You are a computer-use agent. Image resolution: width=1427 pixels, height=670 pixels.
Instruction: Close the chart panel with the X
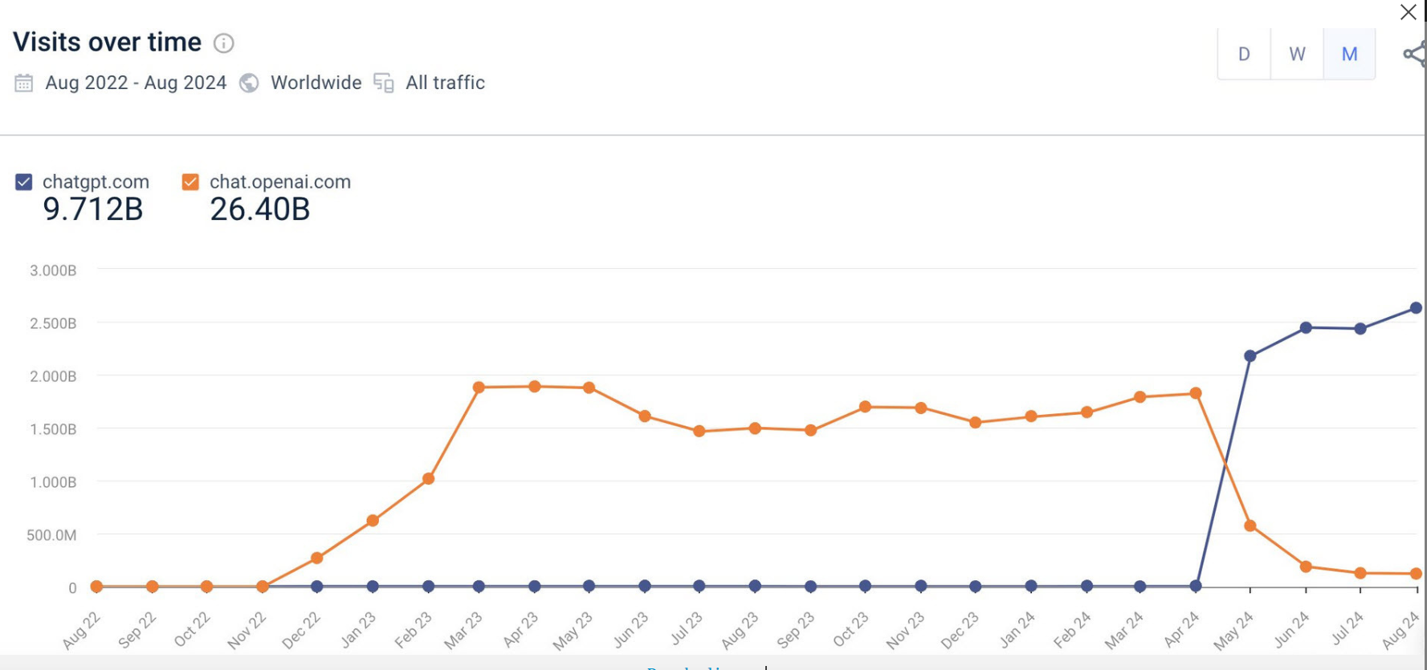pos(1408,13)
